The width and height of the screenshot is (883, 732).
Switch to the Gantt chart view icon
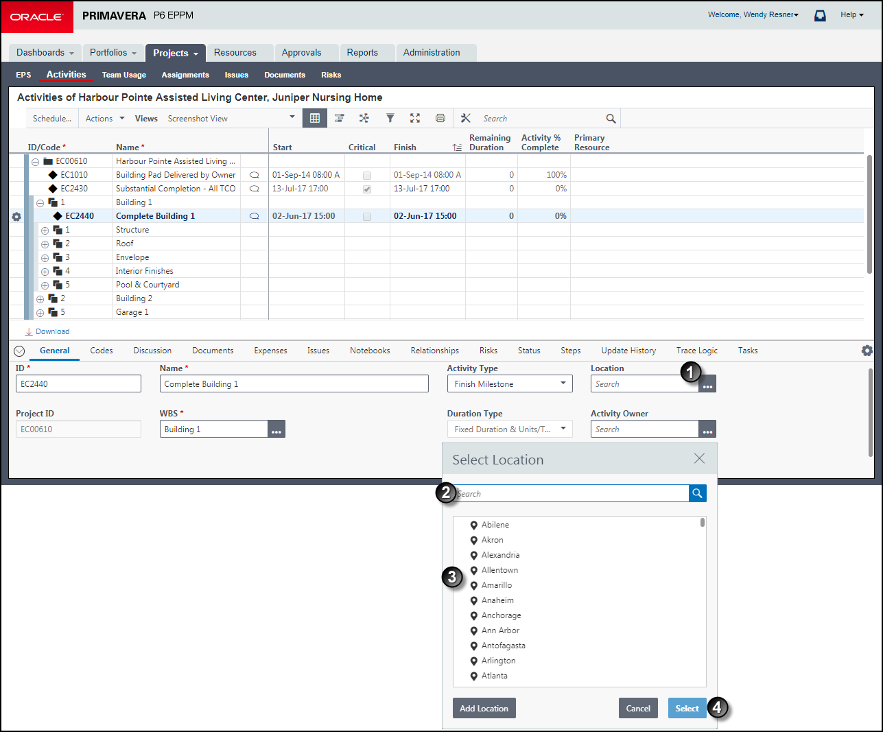[x=339, y=118]
